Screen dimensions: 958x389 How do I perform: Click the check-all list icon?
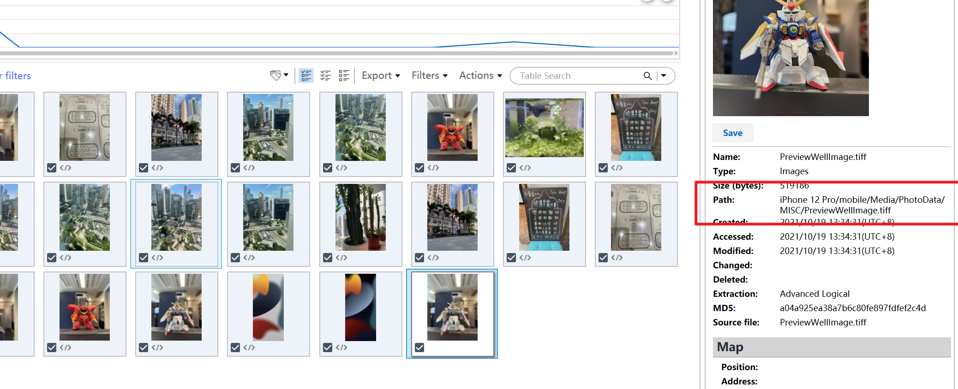pos(325,76)
